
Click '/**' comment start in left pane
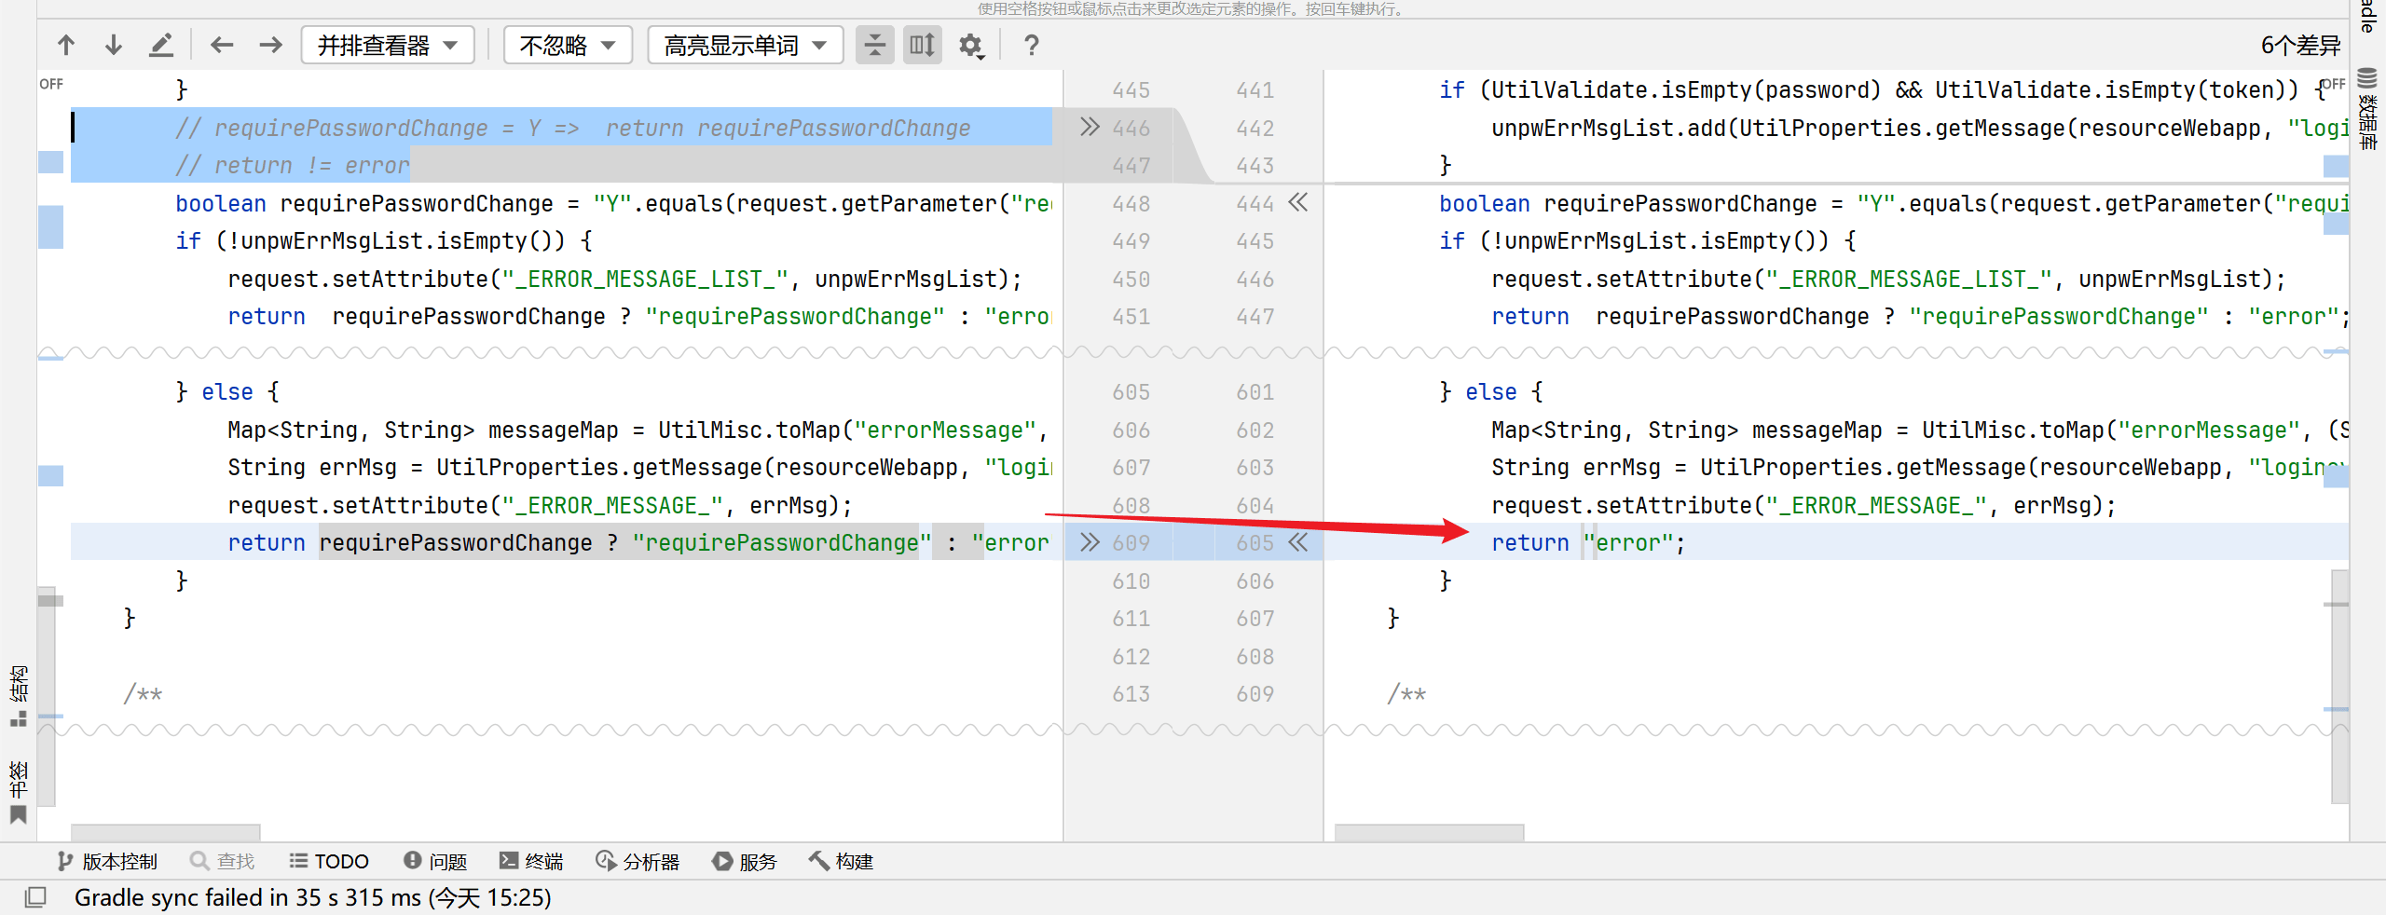point(143,693)
